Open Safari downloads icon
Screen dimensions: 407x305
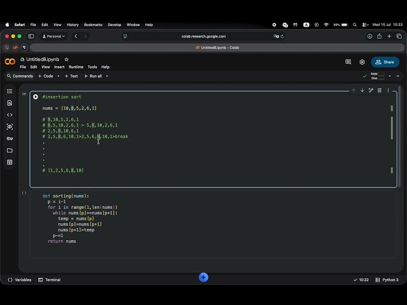369,36
